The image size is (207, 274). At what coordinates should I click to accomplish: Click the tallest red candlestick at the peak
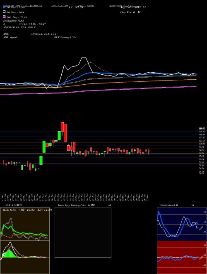click(x=65, y=132)
